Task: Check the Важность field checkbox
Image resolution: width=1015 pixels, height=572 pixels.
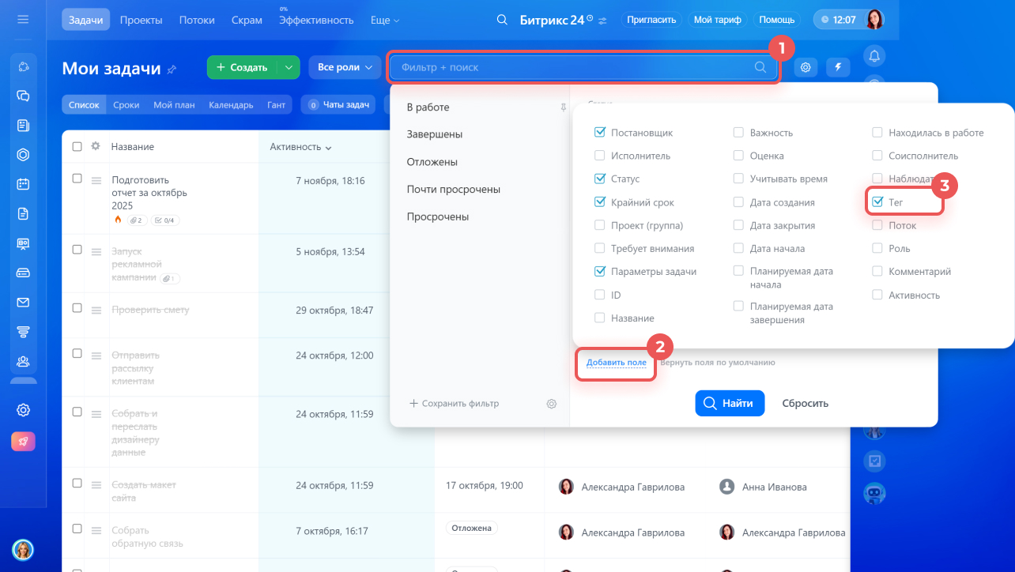Action: (x=738, y=133)
